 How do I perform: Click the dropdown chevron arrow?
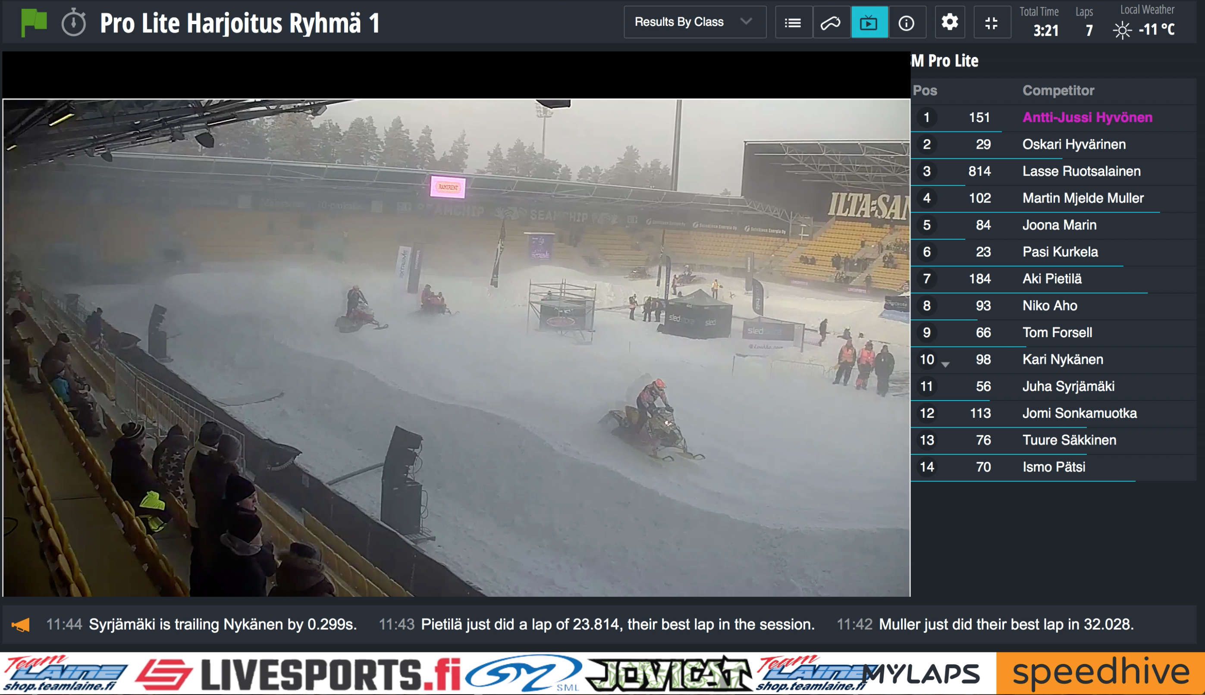pos(746,22)
